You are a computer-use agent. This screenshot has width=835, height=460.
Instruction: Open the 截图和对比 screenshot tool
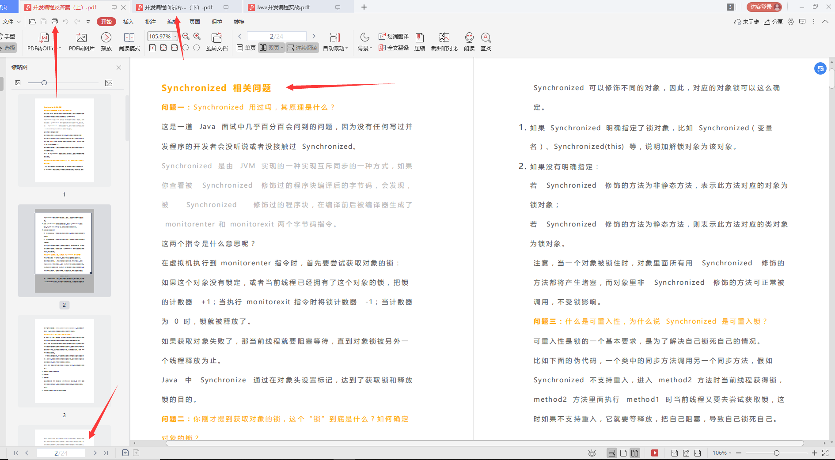tap(444, 41)
